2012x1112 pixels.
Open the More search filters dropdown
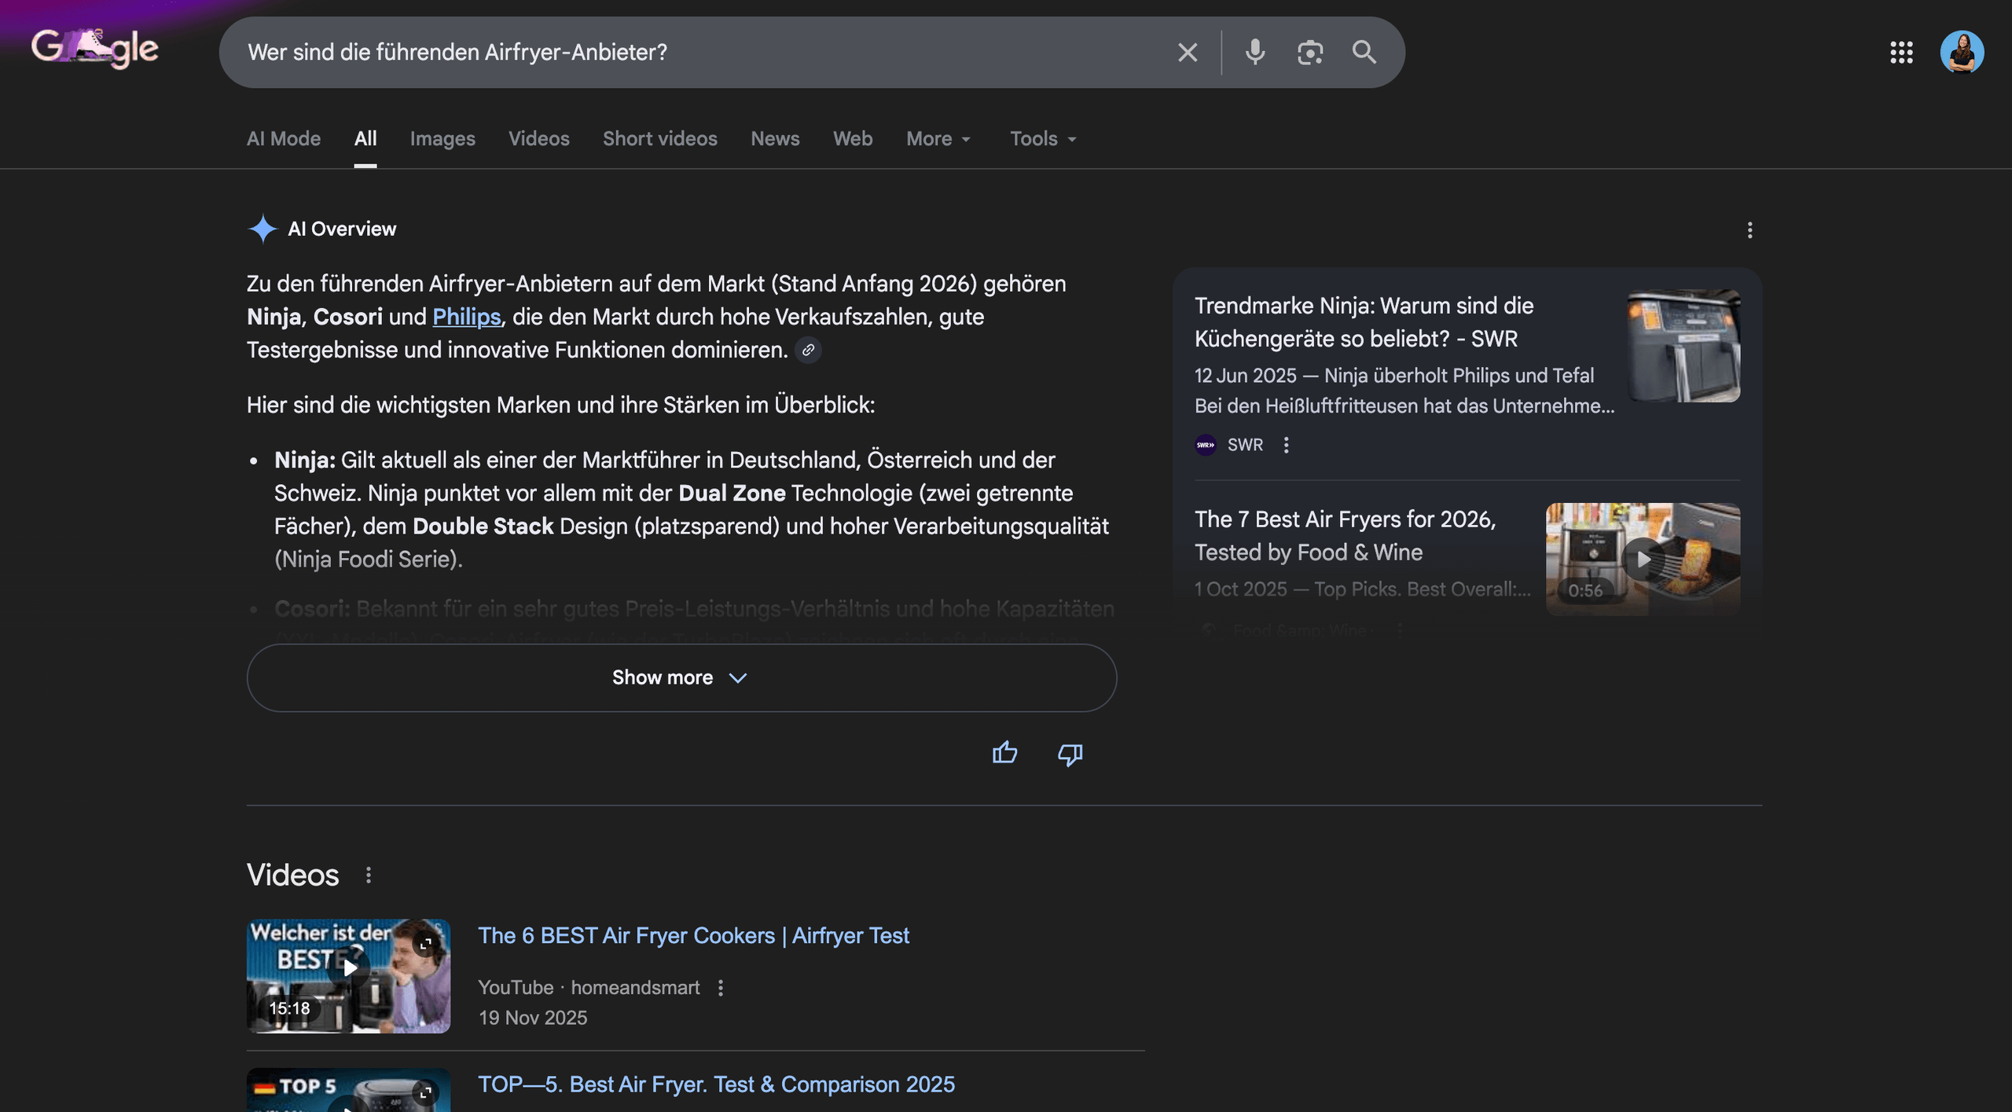[938, 139]
